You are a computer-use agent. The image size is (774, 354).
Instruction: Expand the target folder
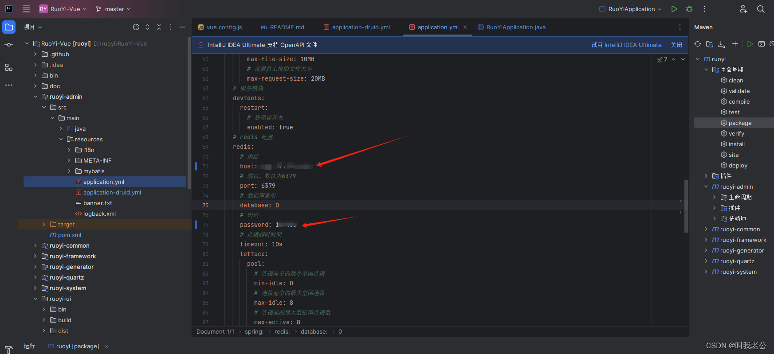44,224
